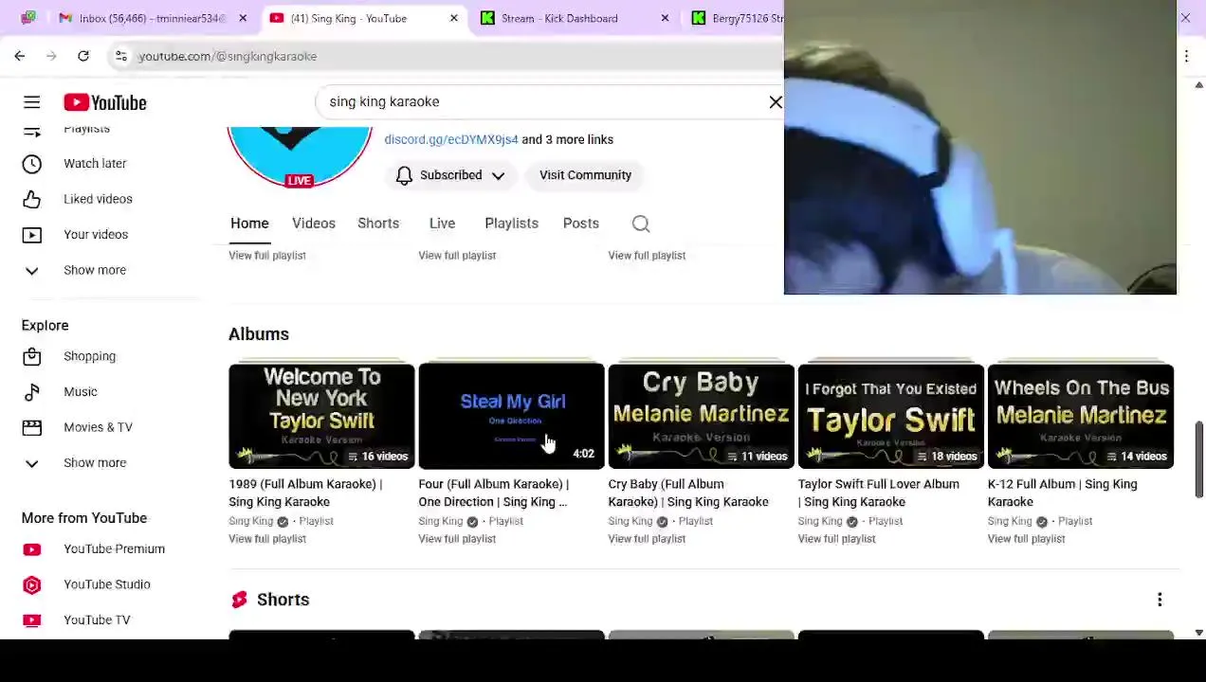Click browser forward arrow
Viewport: 1206px width, 682px height.
[51, 56]
